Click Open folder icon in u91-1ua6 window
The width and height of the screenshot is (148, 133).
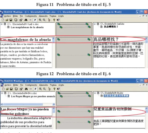coord(7,20)
